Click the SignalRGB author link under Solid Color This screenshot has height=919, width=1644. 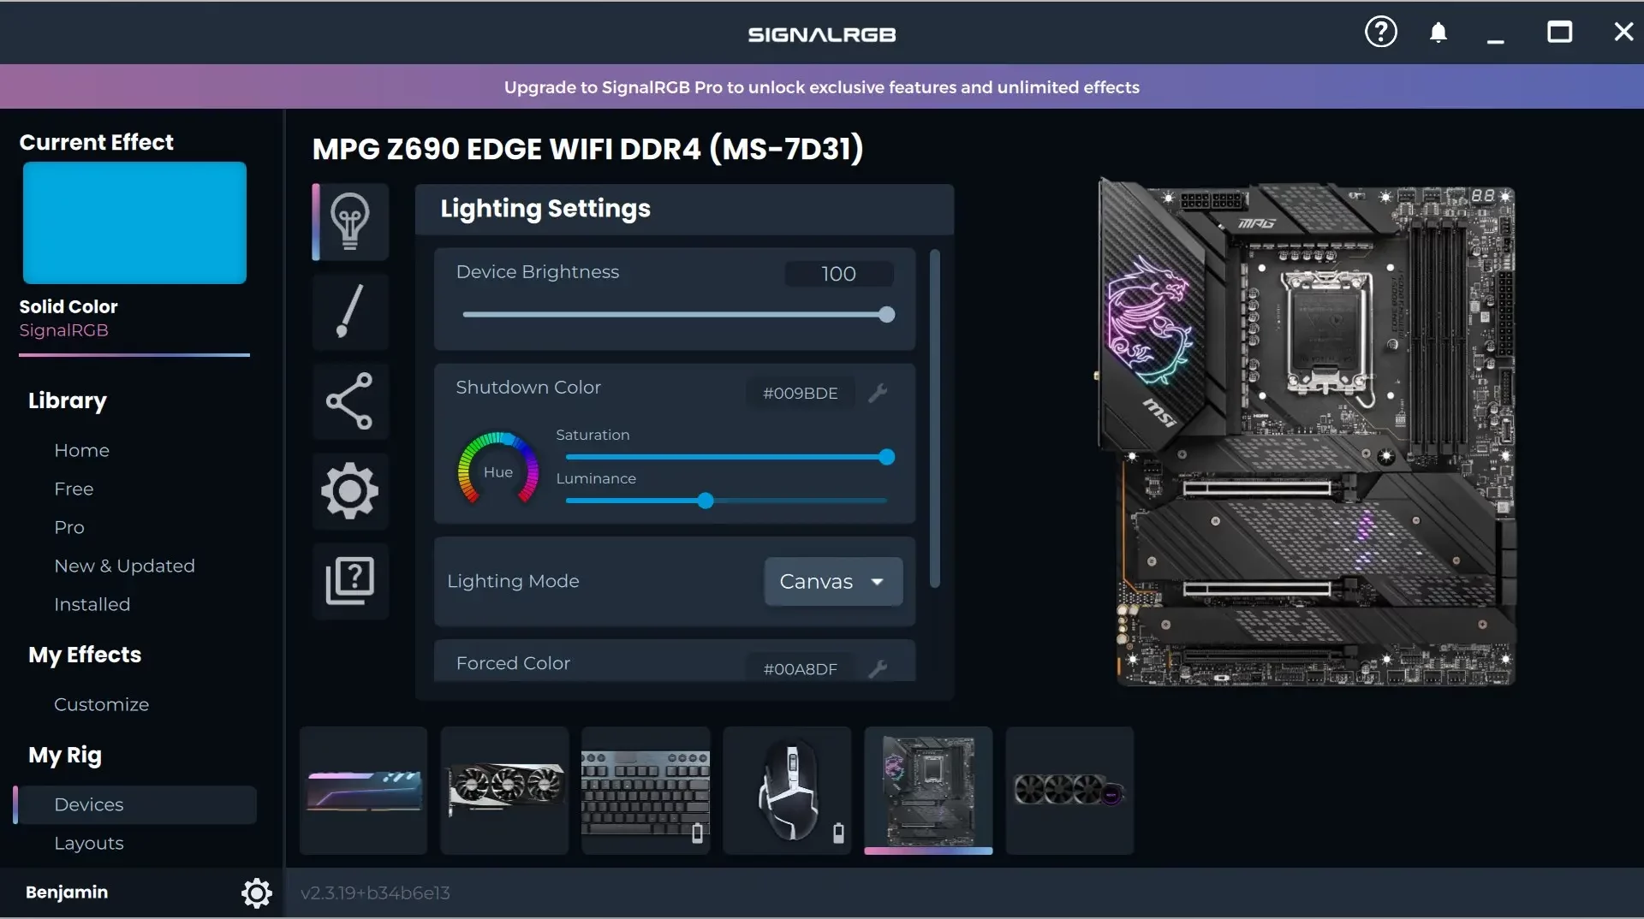click(x=64, y=330)
